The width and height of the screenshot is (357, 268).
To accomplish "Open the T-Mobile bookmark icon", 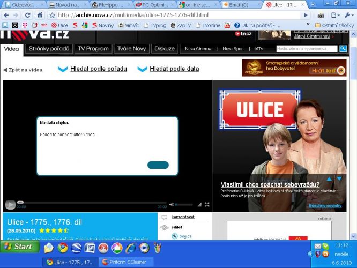I will click(25, 25).
